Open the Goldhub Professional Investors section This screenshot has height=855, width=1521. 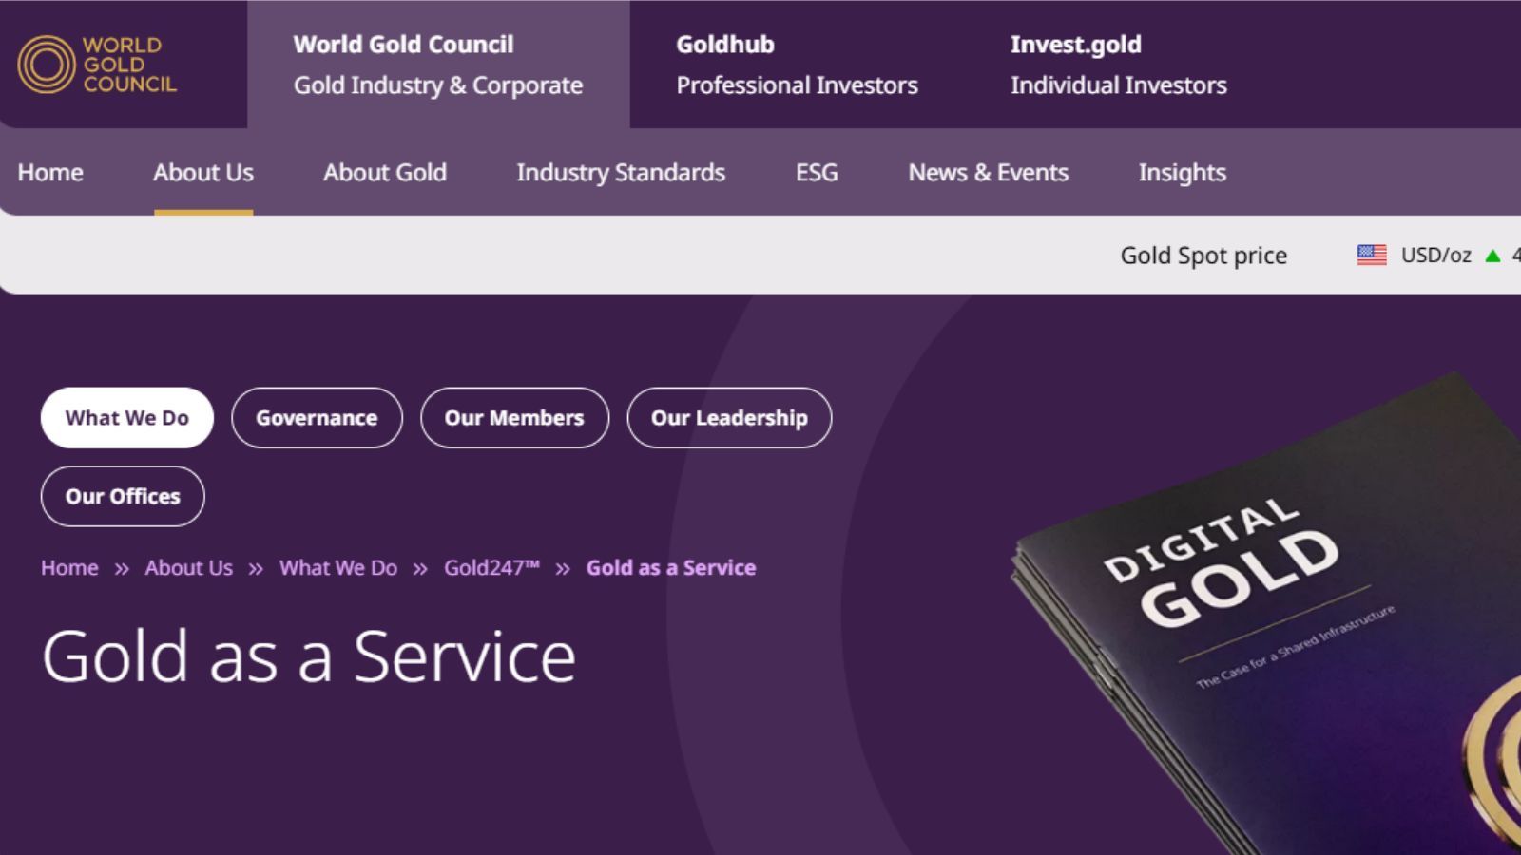(x=797, y=64)
